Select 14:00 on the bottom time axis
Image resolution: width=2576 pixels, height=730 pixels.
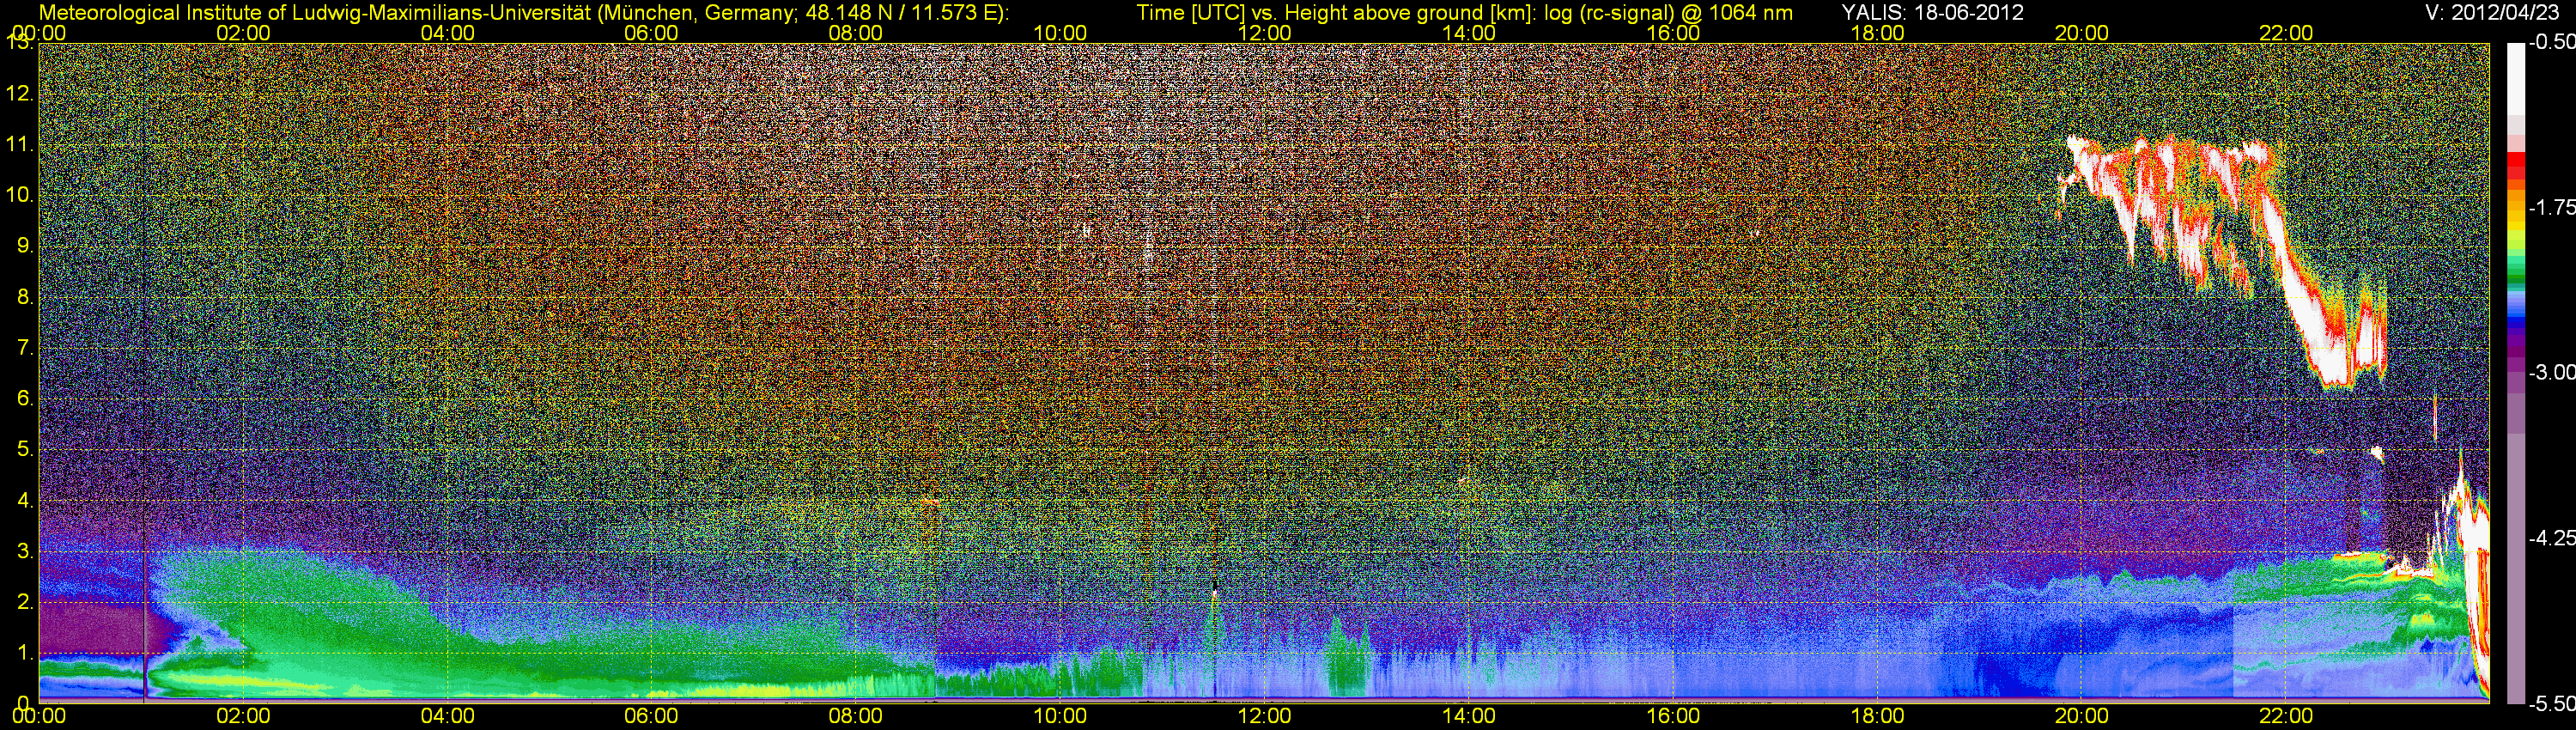pyautogui.click(x=1469, y=716)
